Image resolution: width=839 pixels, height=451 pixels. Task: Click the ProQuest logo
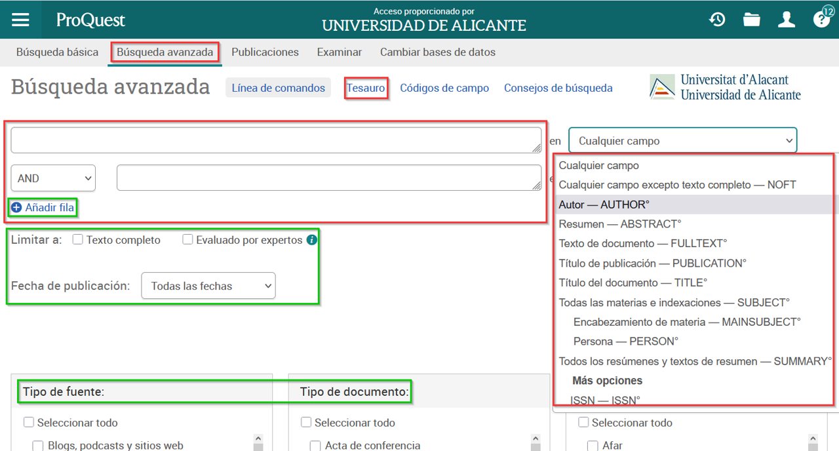[90, 20]
